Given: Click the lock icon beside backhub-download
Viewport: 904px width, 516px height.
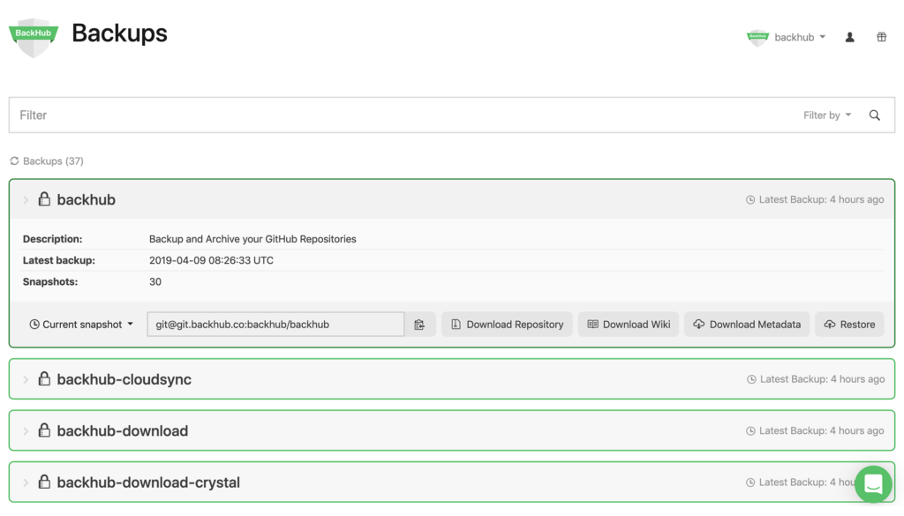Looking at the screenshot, I should point(44,430).
